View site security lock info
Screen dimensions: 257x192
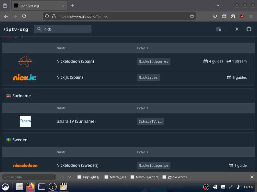coord(54,16)
